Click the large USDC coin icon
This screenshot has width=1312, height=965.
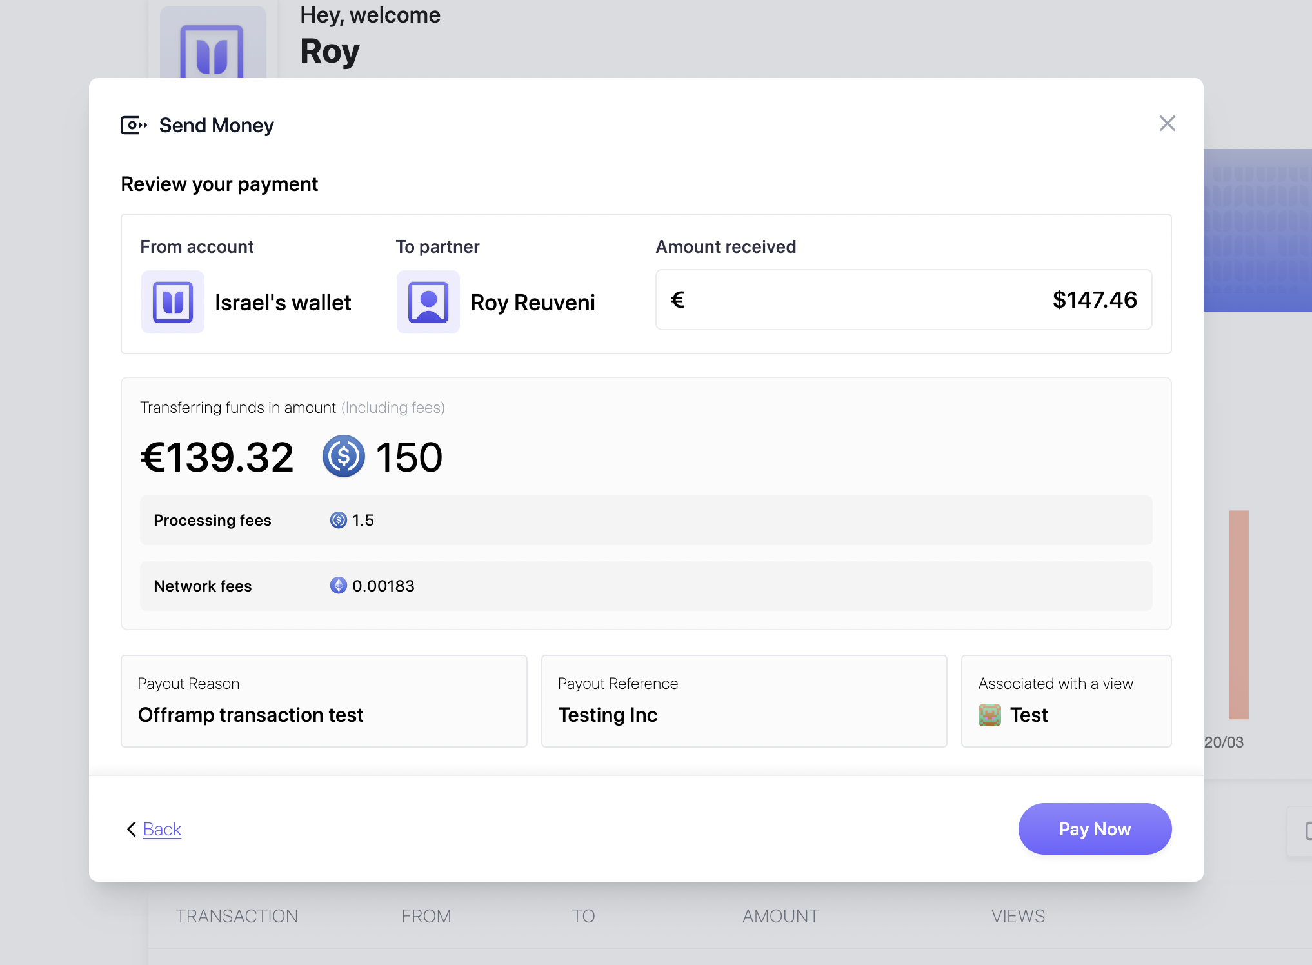343,457
